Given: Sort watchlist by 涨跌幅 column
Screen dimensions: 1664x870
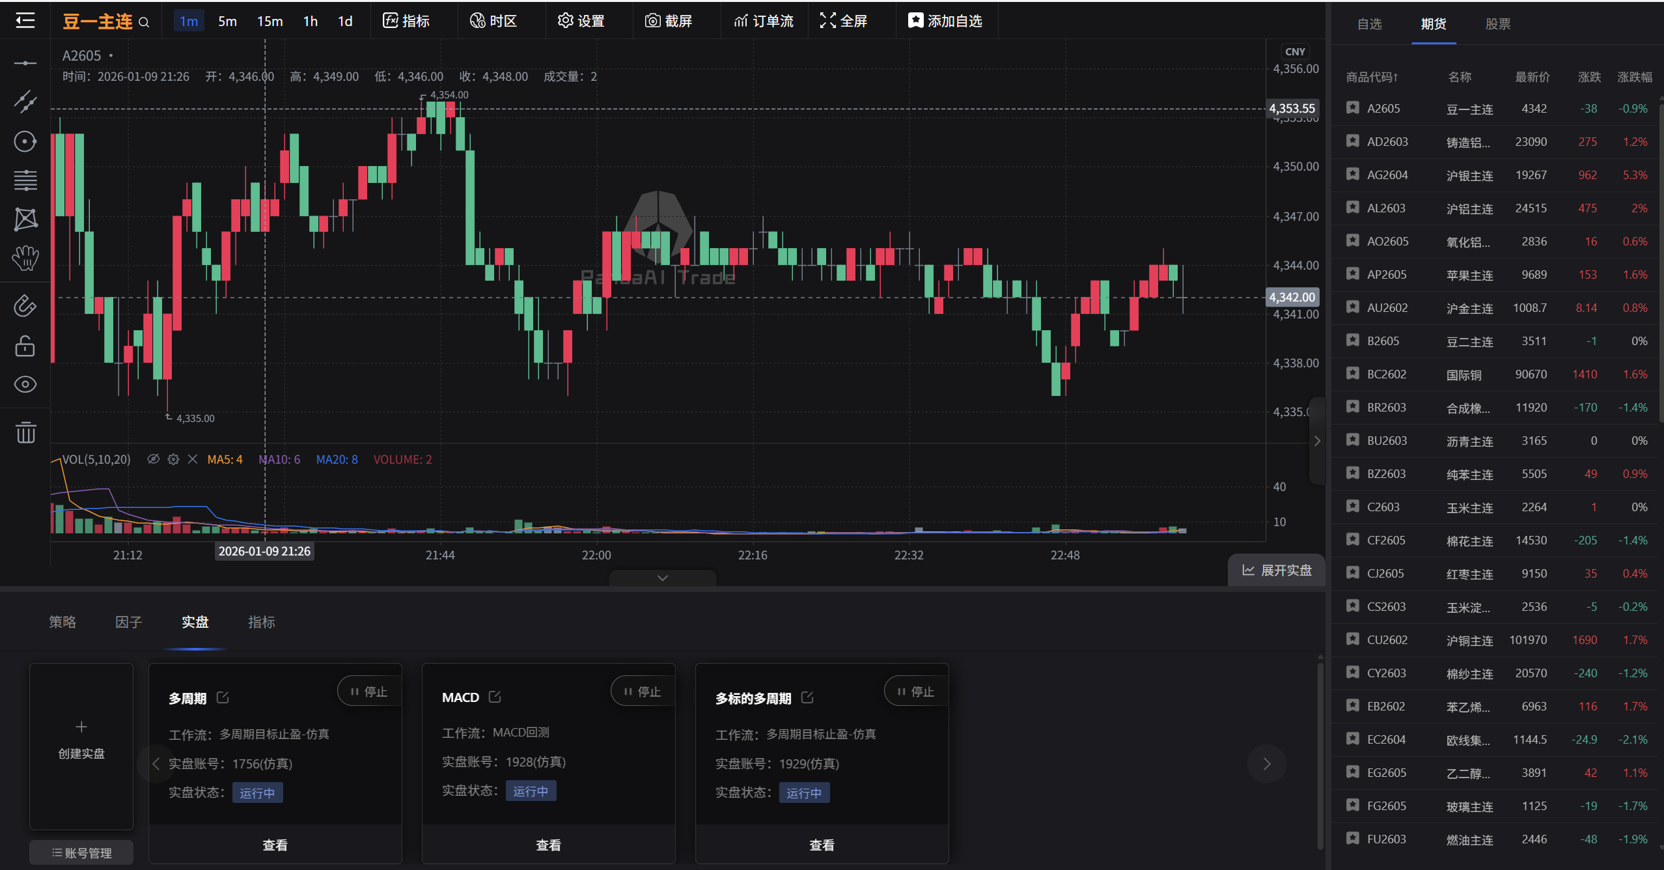Looking at the screenshot, I should 1634,77.
